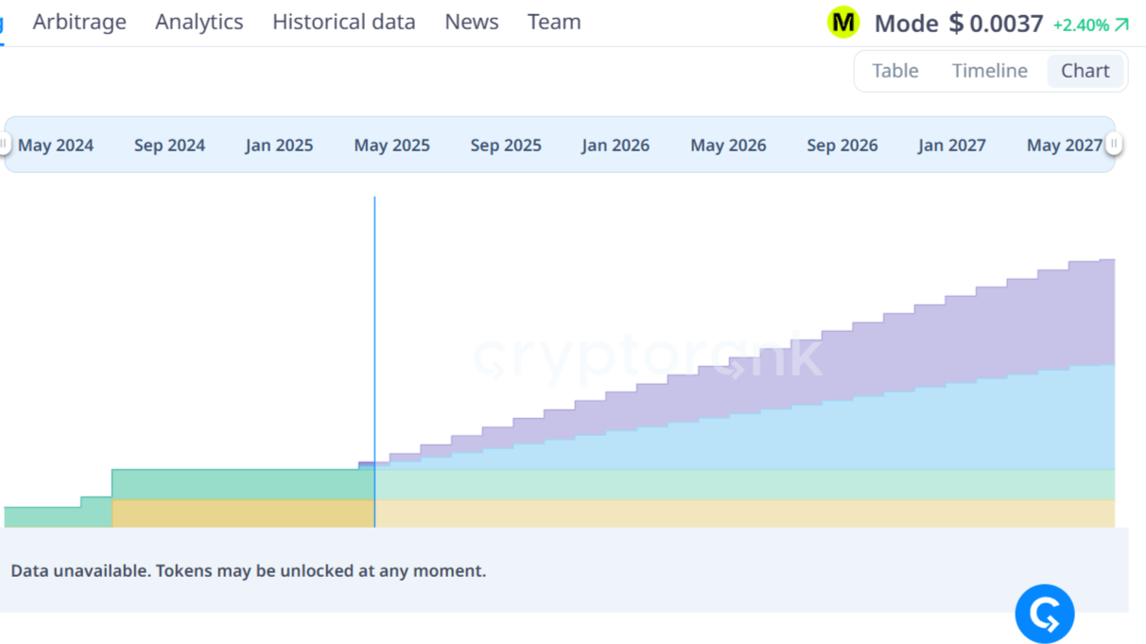The width and height of the screenshot is (1146, 644).
Task: Open the blue CryptoRank chat bubble
Action: [x=1044, y=614]
